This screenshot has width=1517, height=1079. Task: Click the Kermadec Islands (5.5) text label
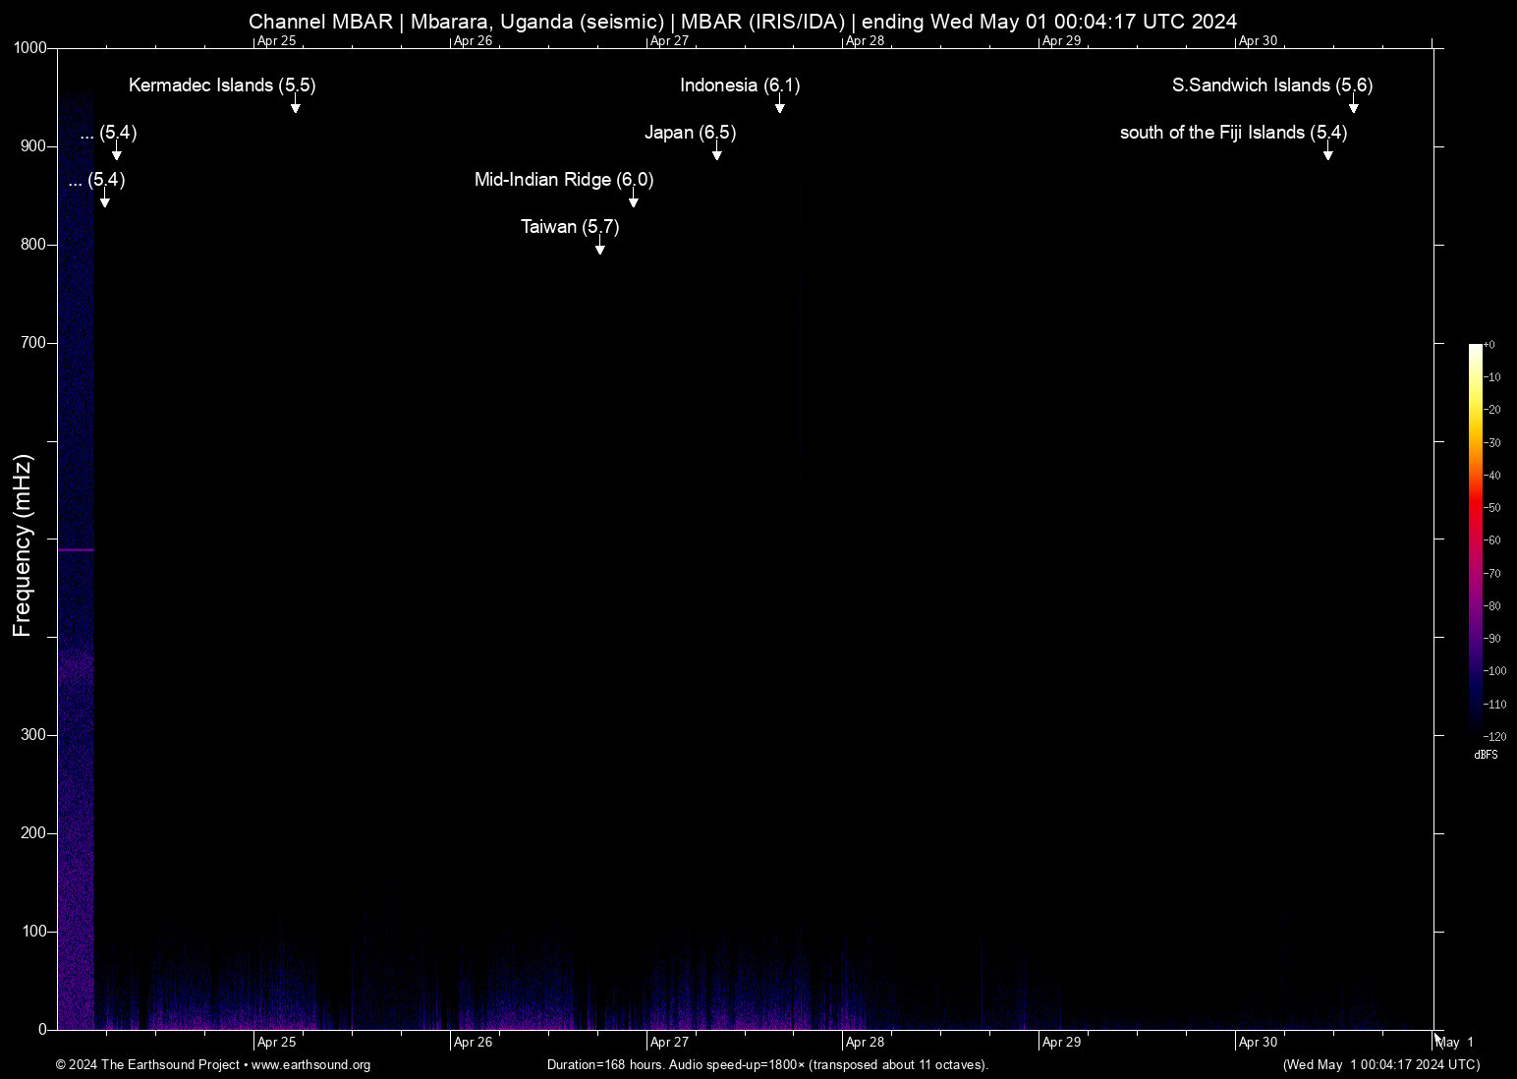[x=222, y=85]
